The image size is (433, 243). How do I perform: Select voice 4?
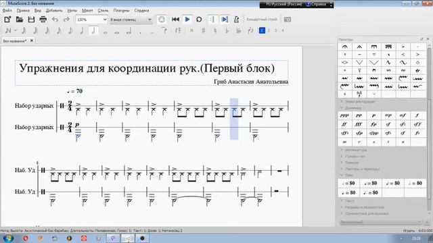(283, 30)
